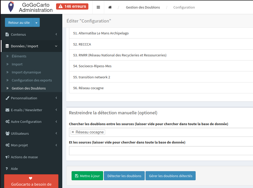
Task: Remove Réseau cocagne tag with x icon
Action: pos(73,132)
